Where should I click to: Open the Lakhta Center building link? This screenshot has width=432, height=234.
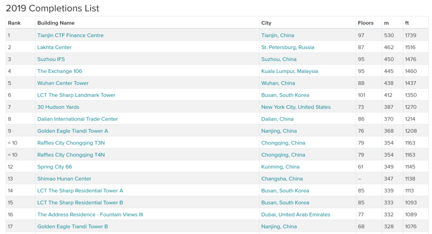pos(54,47)
